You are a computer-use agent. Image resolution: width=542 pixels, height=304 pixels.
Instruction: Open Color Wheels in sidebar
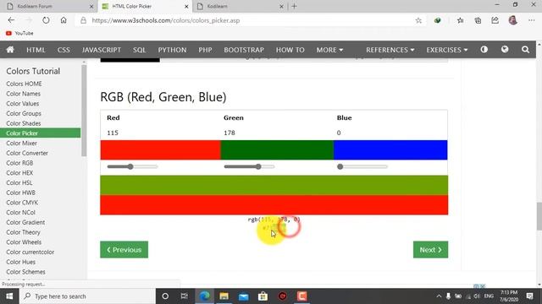point(24,242)
